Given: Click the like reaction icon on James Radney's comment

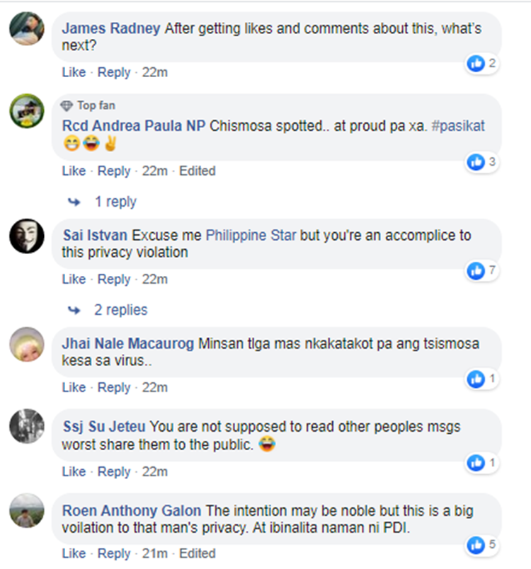Looking at the screenshot, I should 475,64.
